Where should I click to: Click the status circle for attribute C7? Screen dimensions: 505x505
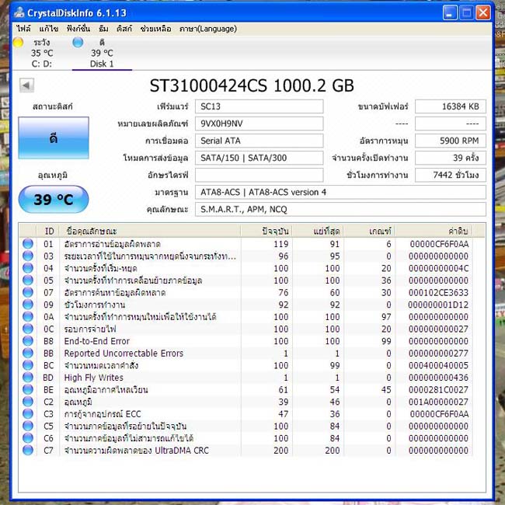28,450
